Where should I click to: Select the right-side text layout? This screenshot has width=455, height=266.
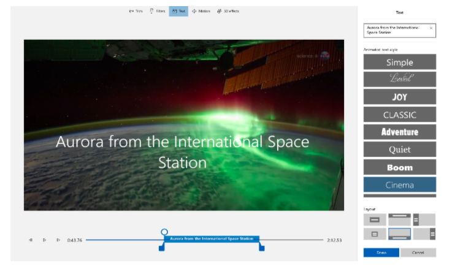(x=424, y=234)
